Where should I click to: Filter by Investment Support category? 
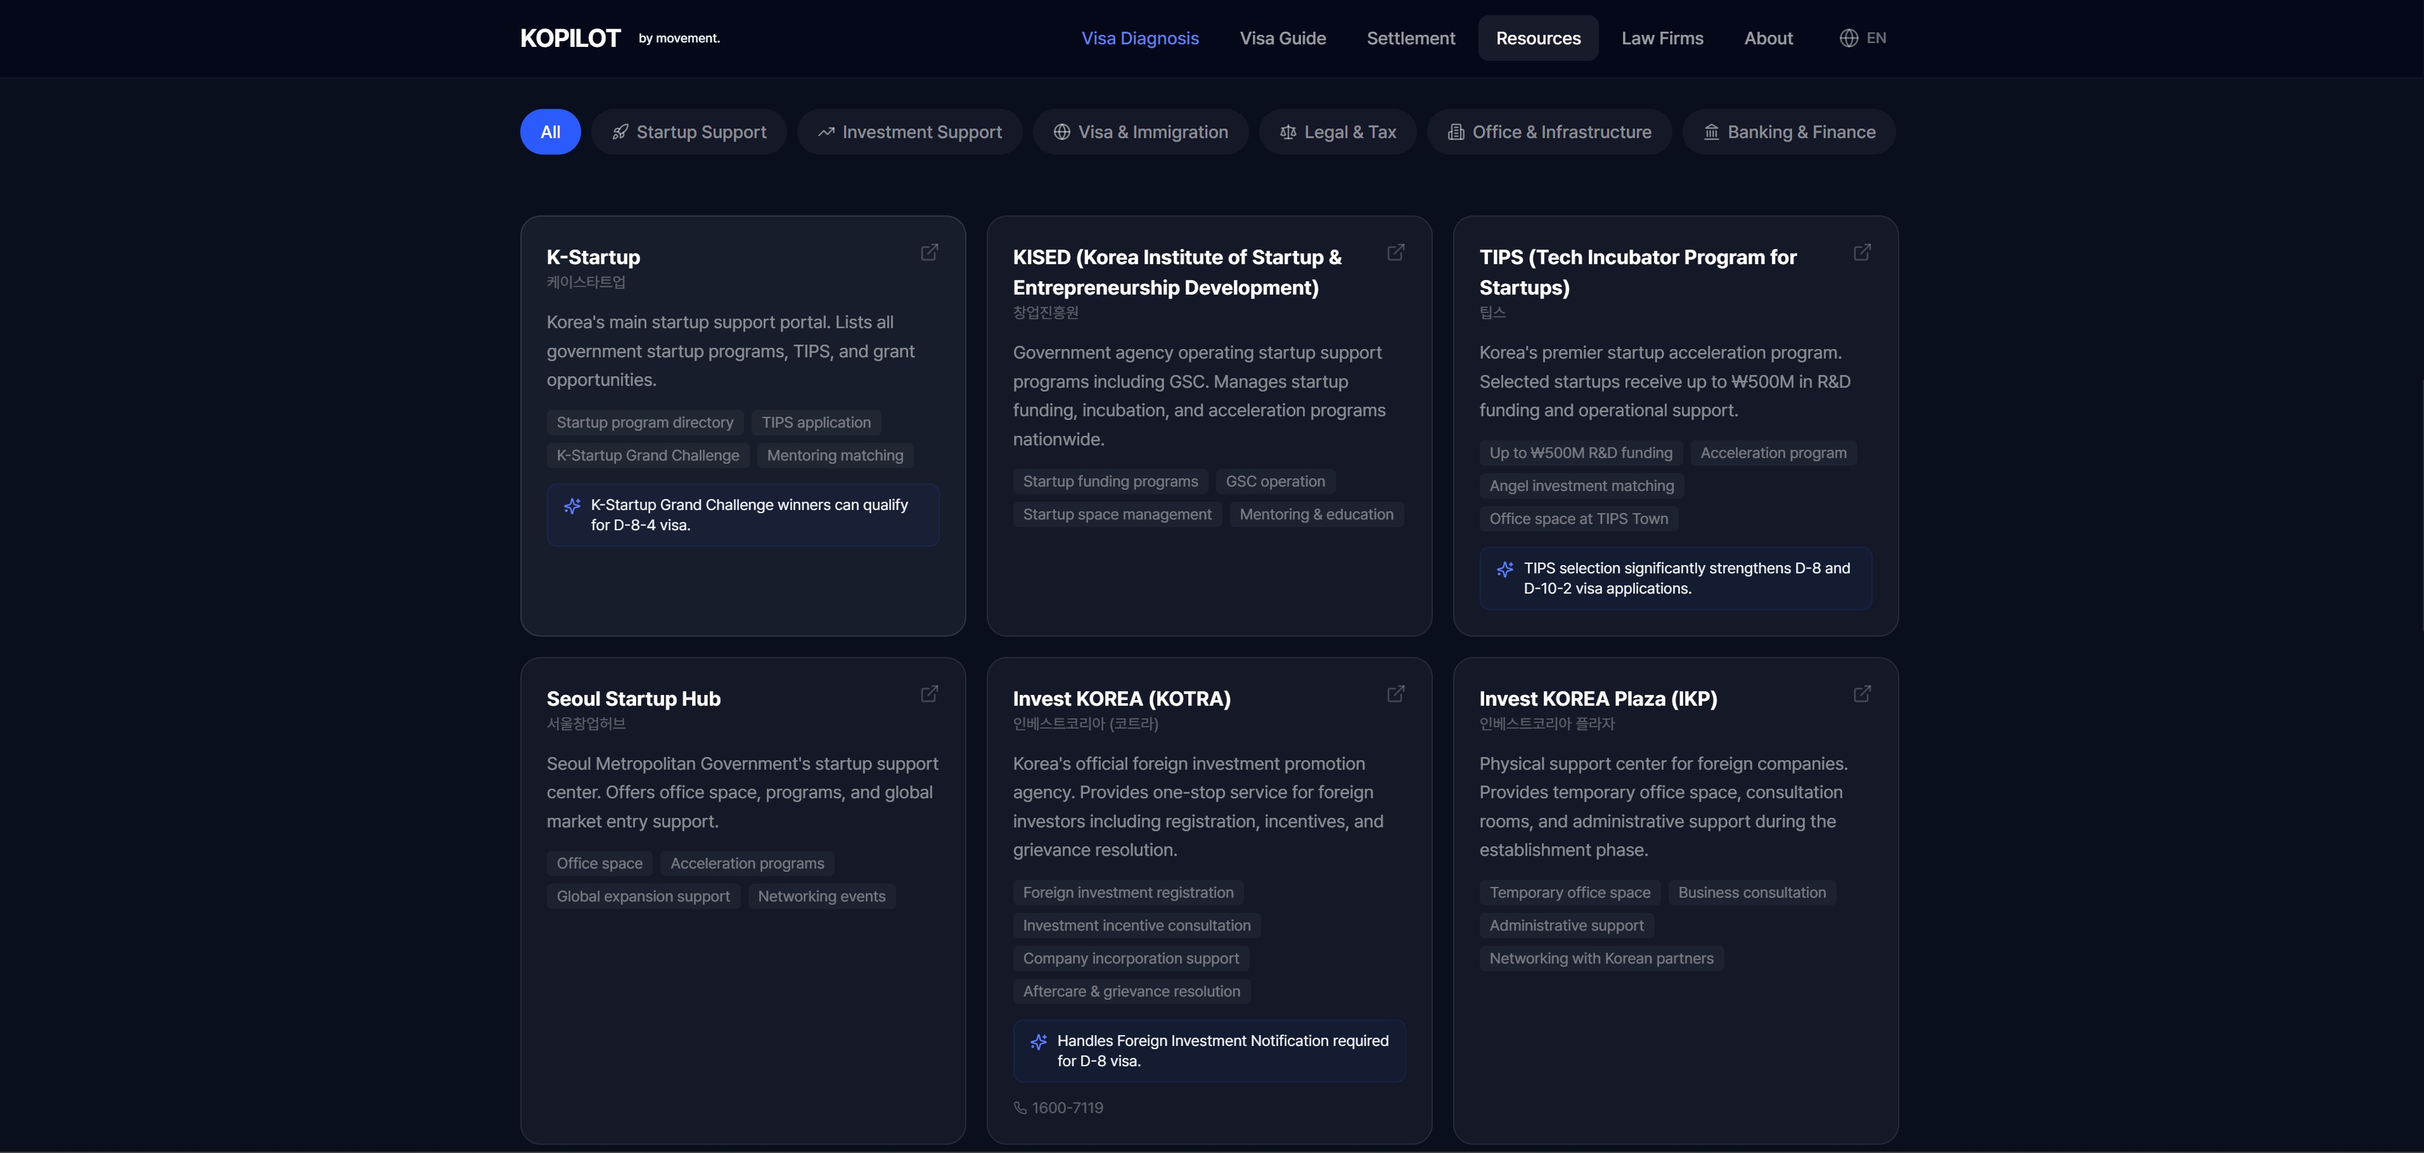pyautogui.click(x=909, y=132)
